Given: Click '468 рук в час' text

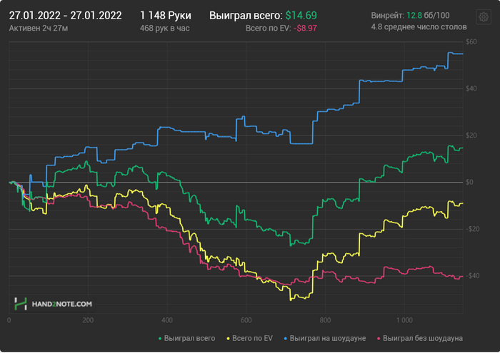Looking at the screenshot, I should [x=165, y=29].
